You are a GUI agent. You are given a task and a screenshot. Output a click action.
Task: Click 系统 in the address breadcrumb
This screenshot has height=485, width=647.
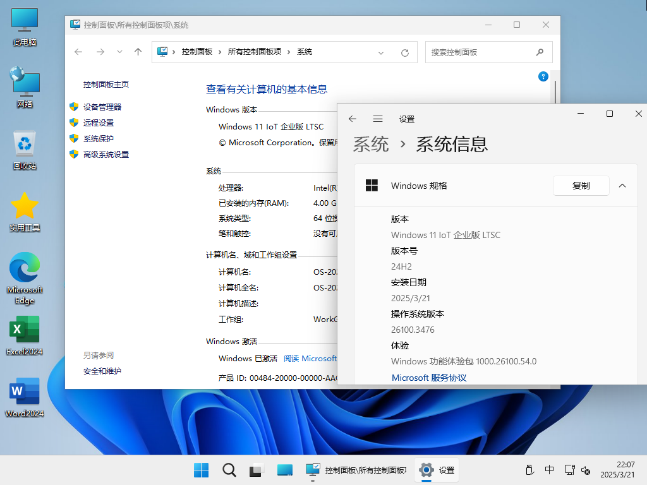pyautogui.click(x=305, y=52)
